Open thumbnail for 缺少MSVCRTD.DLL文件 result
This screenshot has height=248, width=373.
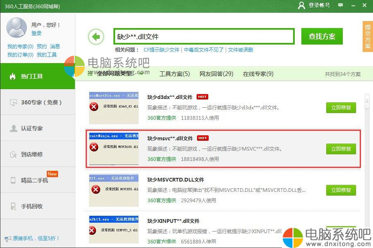pyautogui.click(x=114, y=190)
